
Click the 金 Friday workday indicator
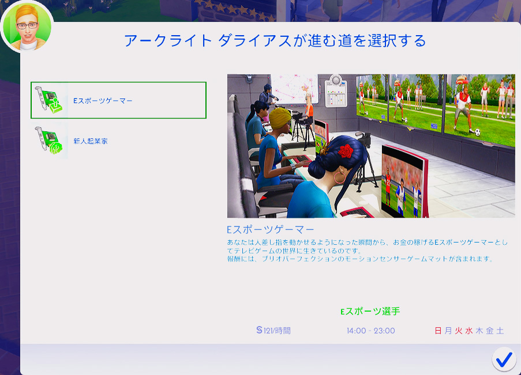tap(490, 331)
